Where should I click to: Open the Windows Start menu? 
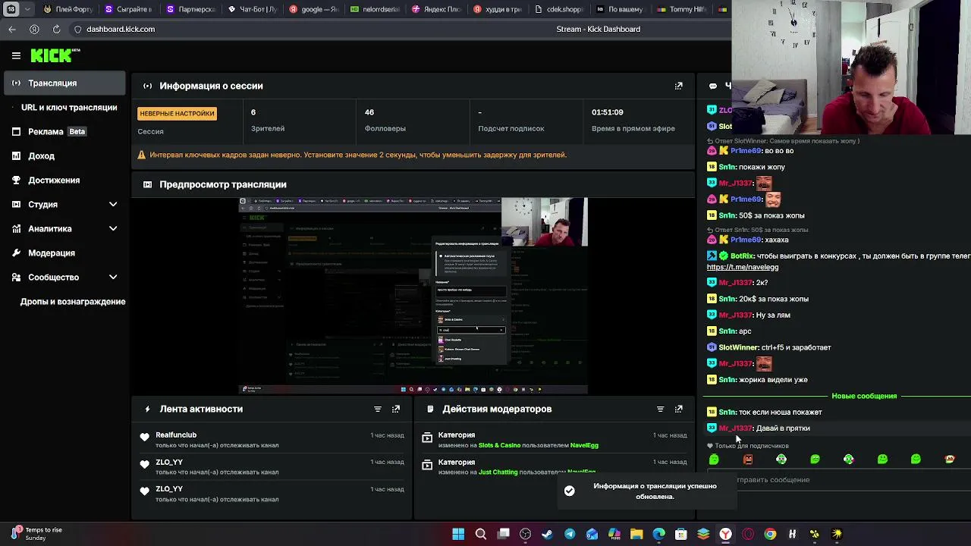(x=458, y=534)
